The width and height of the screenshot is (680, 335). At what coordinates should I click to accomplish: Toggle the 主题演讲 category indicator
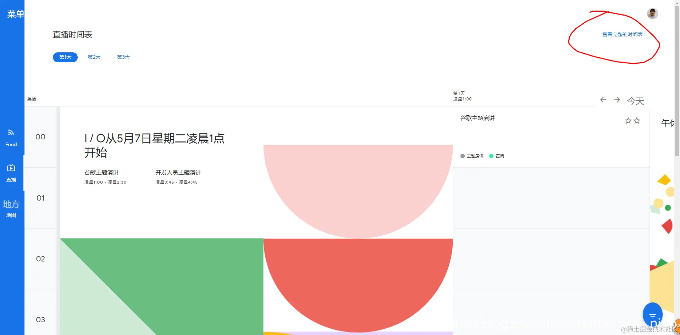[462, 156]
